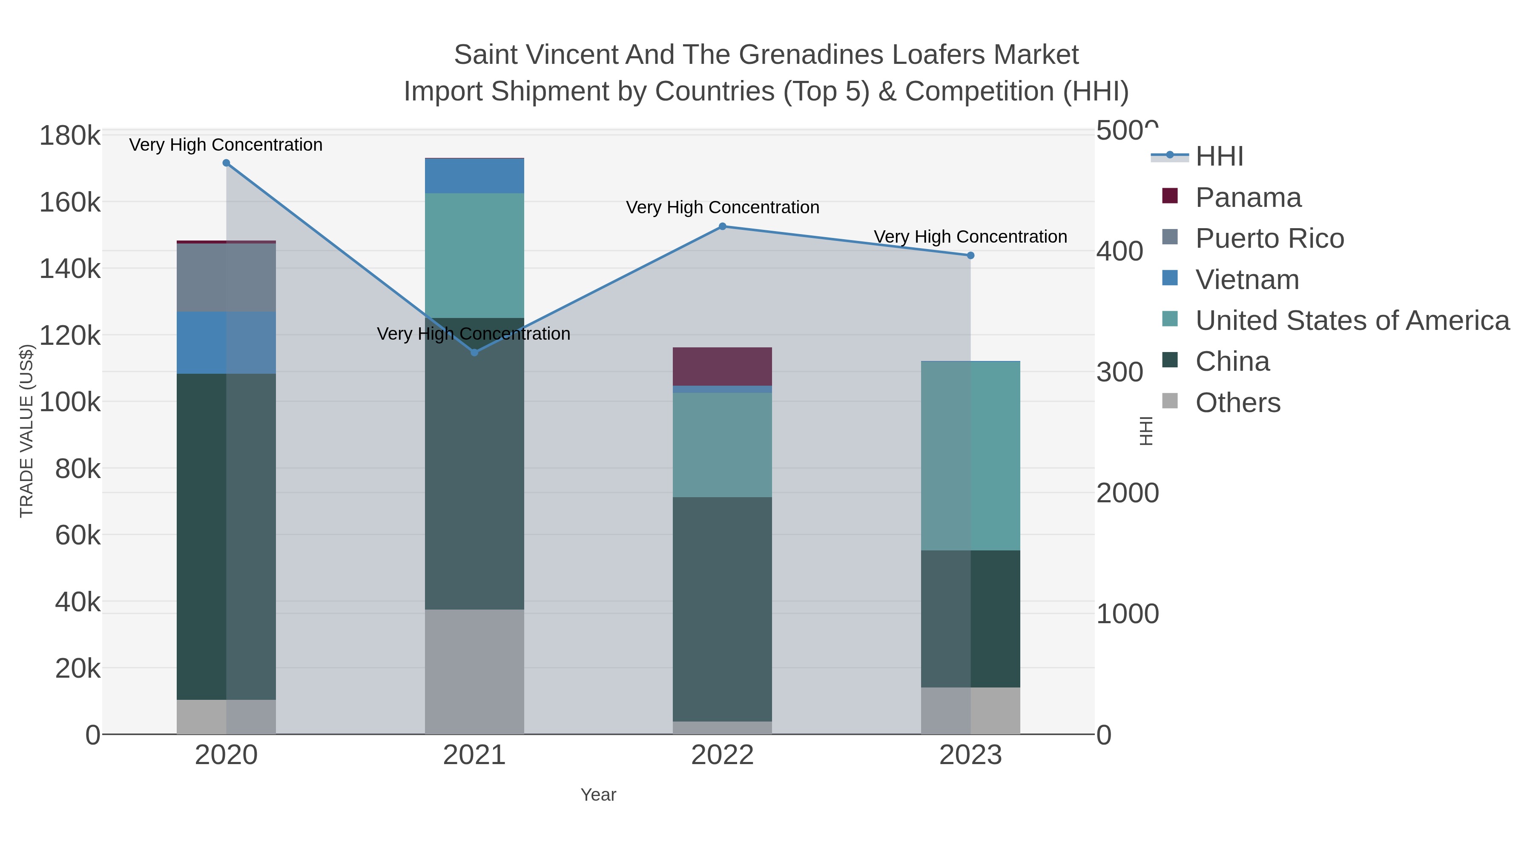Click the TRADE VALUE (US$) axis title
Image resolution: width=1533 pixels, height=862 pixels.
(x=27, y=431)
